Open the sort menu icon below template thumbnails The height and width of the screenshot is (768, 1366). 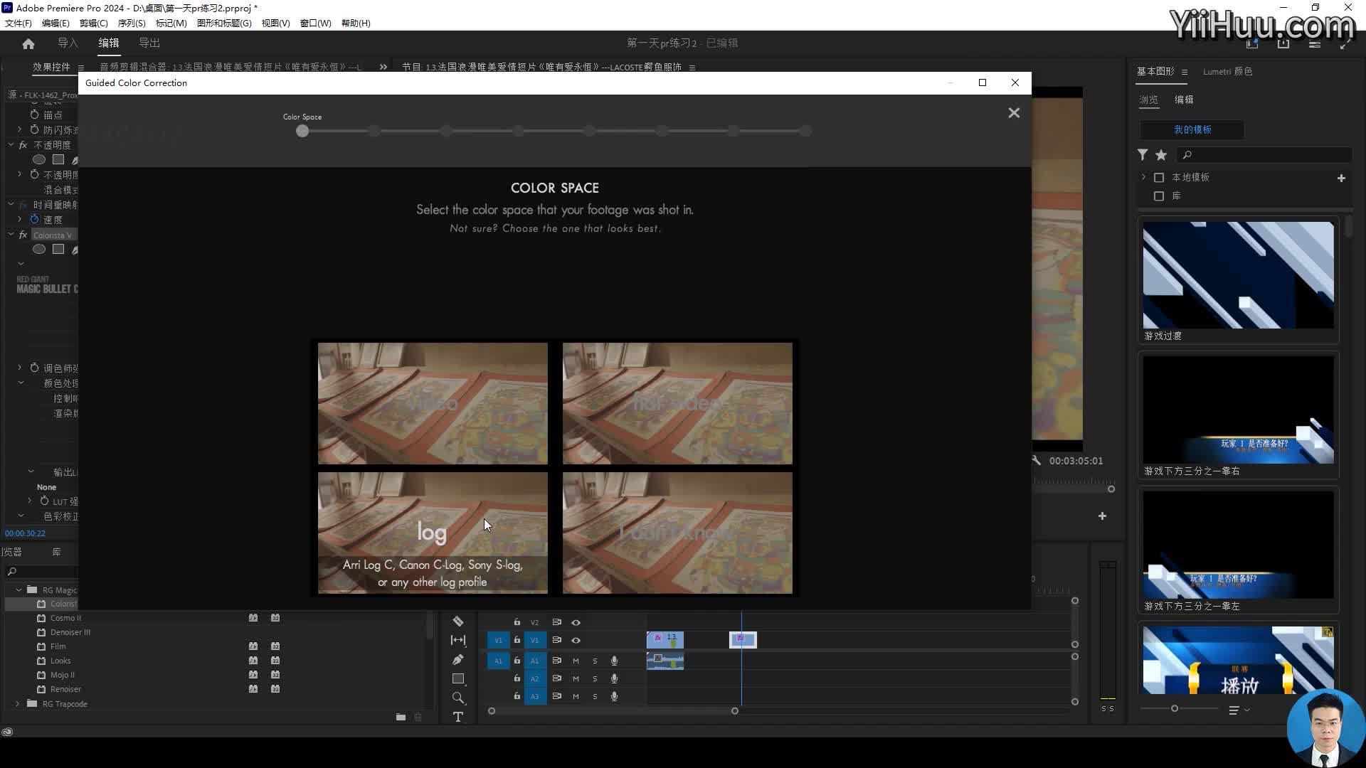click(1239, 710)
